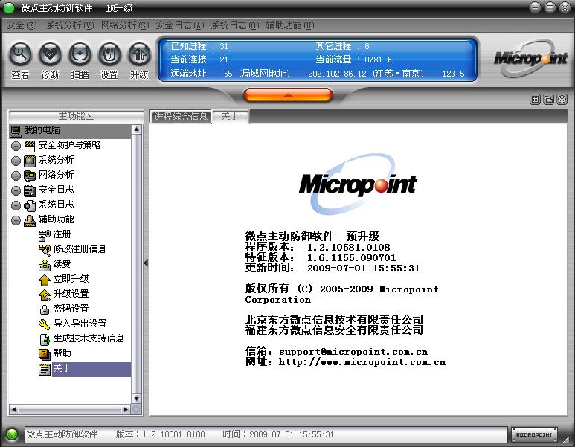Select the 注册 tree item text
Image resolution: width=575 pixels, height=447 pixels.
click(62, 234)
